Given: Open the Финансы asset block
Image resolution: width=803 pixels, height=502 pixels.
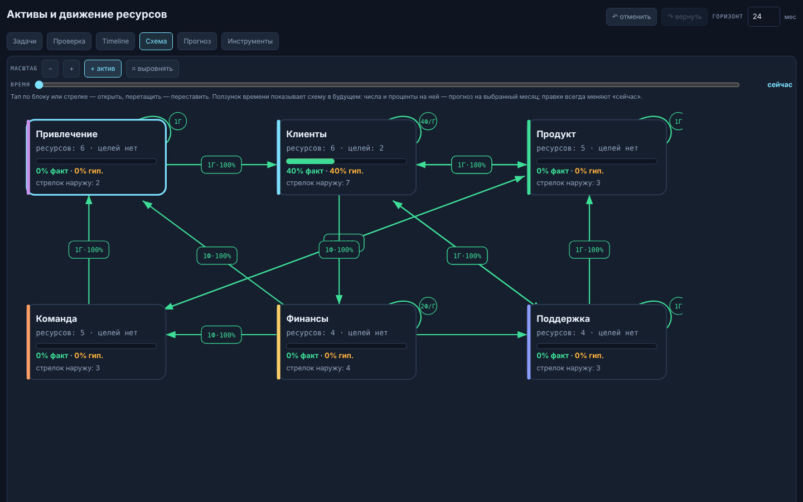Looking at the screenshot, I should point(347,342).
